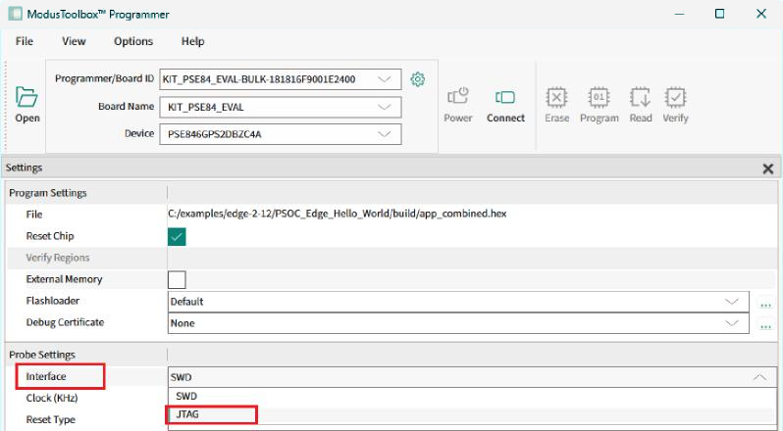Click the Reset Chip row label
The width and height of the screenshot is (783, 431).
tap(50, 236)
